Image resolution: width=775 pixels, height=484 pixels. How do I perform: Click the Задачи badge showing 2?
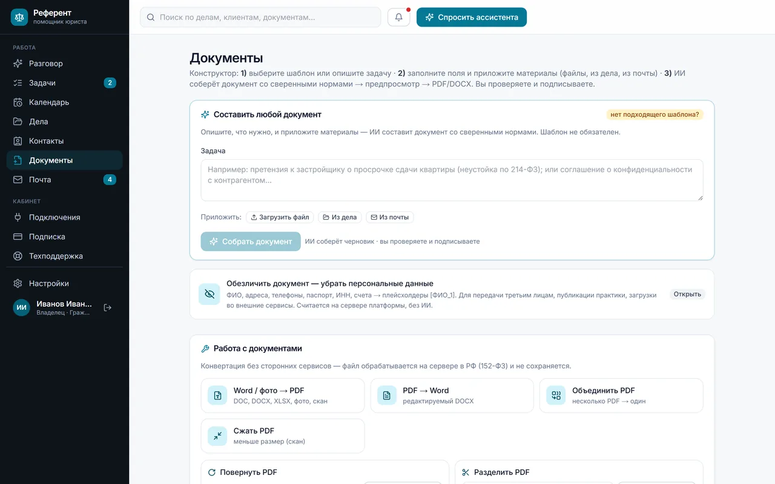coord(110,83)
